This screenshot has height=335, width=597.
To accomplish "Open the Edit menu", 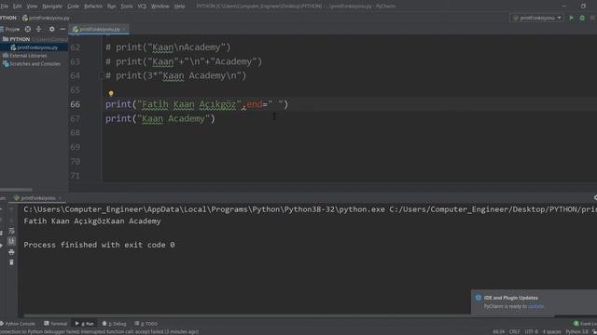I will pos(17,7).
